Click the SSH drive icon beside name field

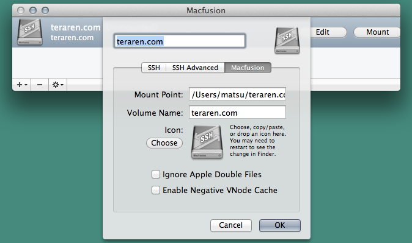click(287, 40)
